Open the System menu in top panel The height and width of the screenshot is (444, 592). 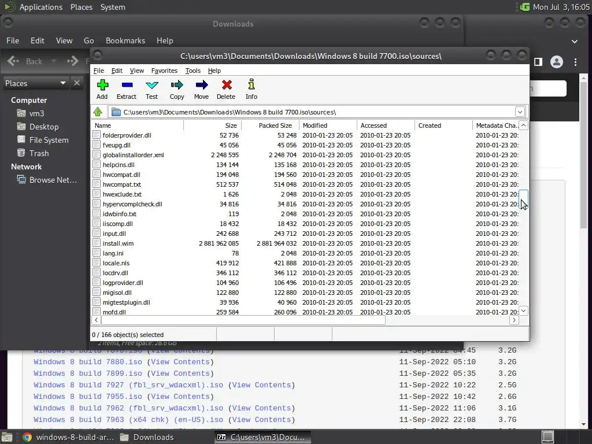[113, 7]
